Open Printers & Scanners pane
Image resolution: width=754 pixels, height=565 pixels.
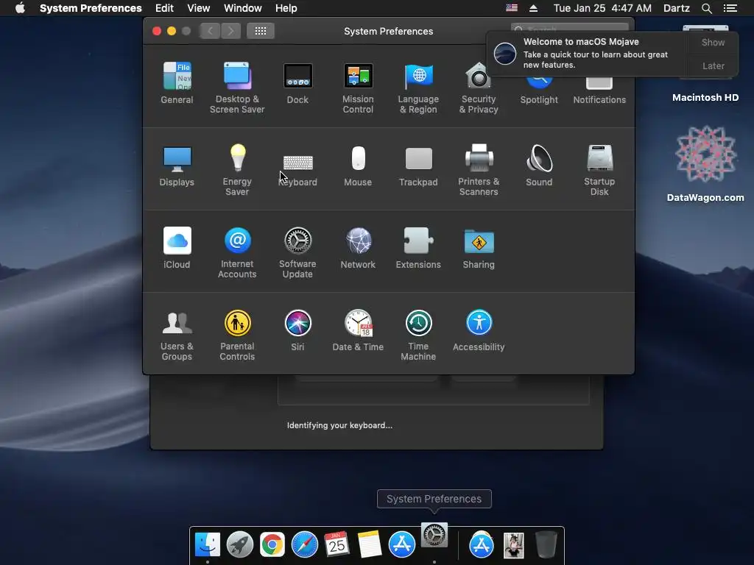coord(479,170)
